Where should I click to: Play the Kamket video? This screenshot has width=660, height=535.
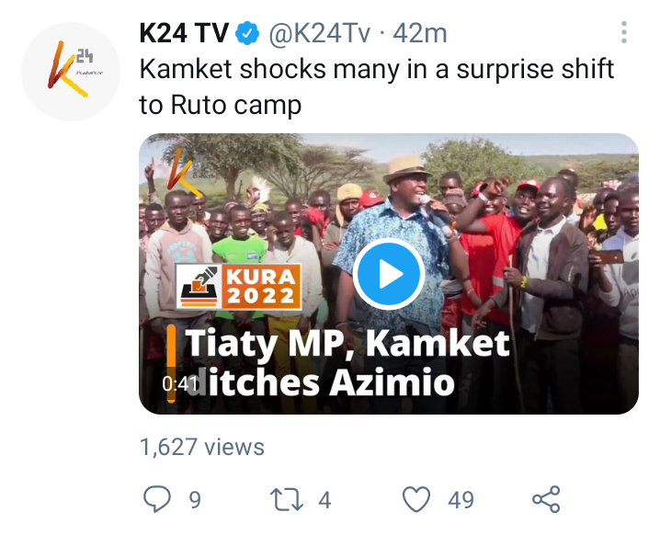coord(389,274)
